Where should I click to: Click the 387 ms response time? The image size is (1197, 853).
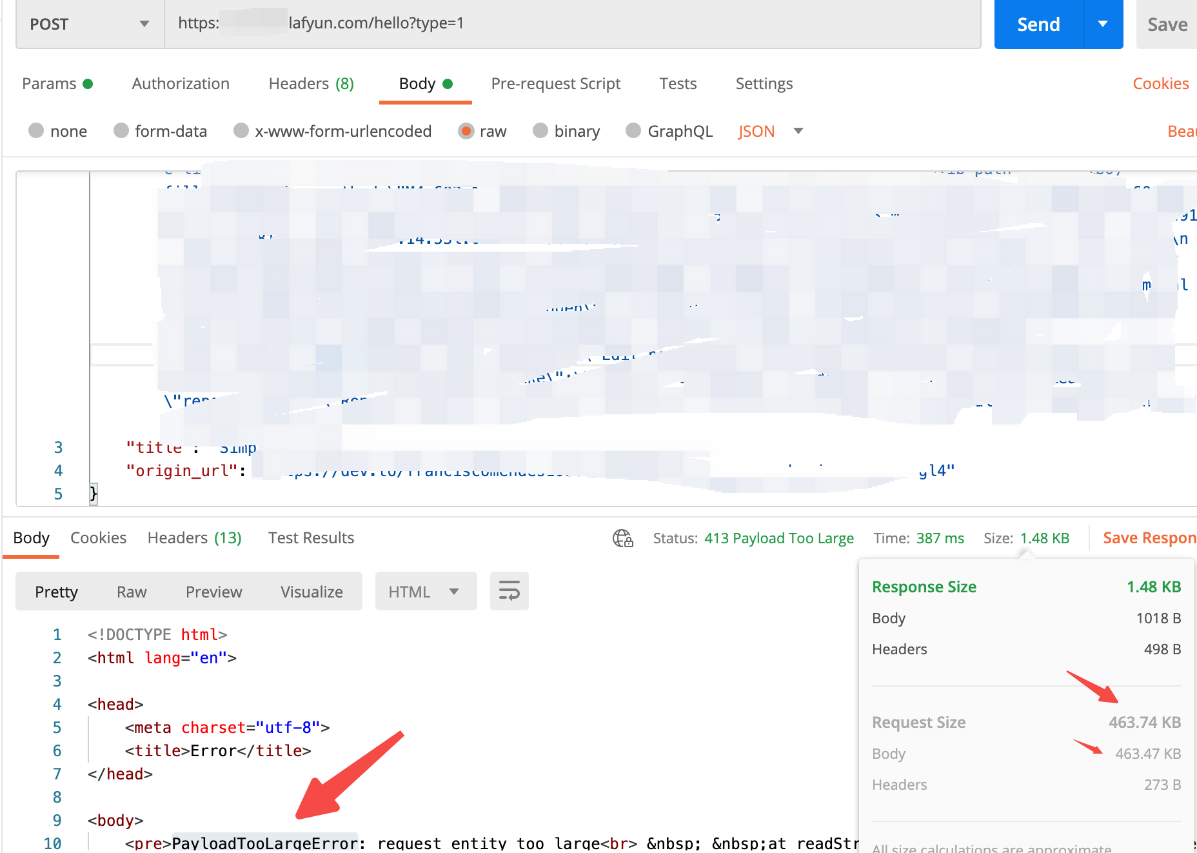point(940,538)
